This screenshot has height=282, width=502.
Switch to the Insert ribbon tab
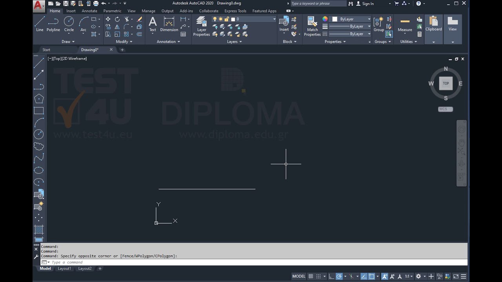(71, 11)
